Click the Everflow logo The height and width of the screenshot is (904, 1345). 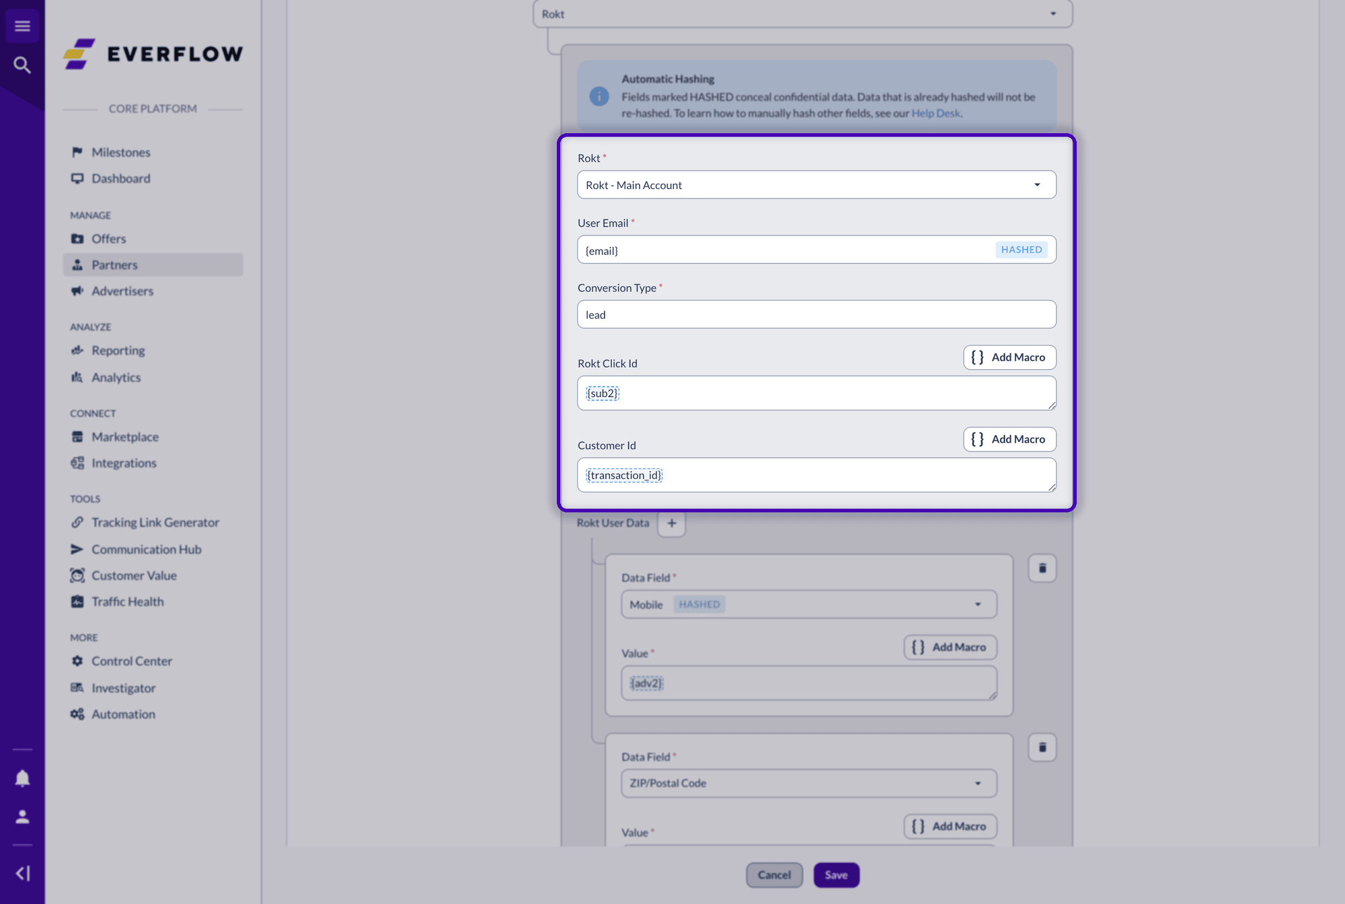pyautogui.click(x=153, y=54)
